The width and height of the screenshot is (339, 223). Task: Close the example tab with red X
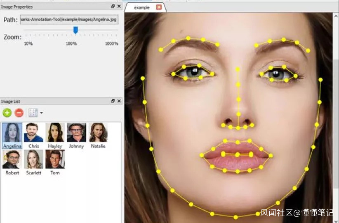click(159, 7)
